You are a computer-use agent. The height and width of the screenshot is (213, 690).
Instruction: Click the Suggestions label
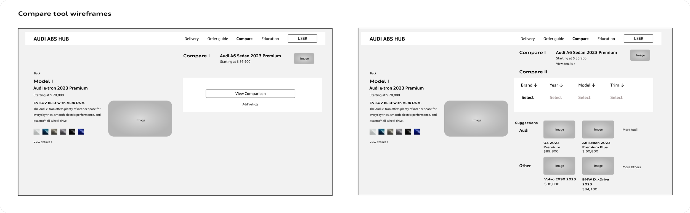coord(526,123)
